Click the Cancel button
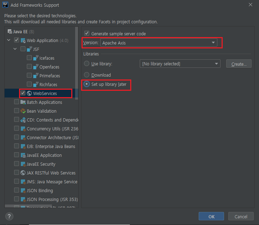The height and width of the screenshot is (225, 259). pos(241,216)
